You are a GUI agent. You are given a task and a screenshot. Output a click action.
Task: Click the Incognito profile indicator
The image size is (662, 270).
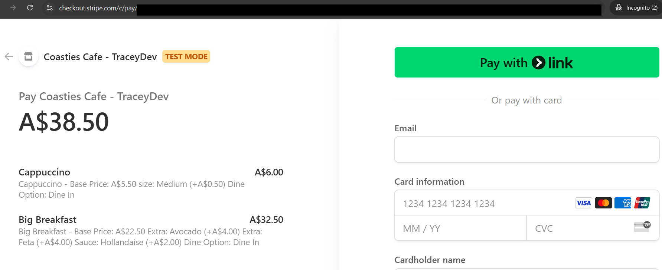pyautogui.click(x=636, y=8)
